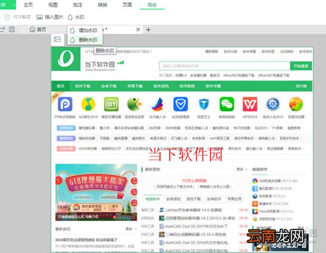This screenshot has width=326, height=253.
Task: Click the 百度卫士 shield icon
Action: [x=204, y=104]
